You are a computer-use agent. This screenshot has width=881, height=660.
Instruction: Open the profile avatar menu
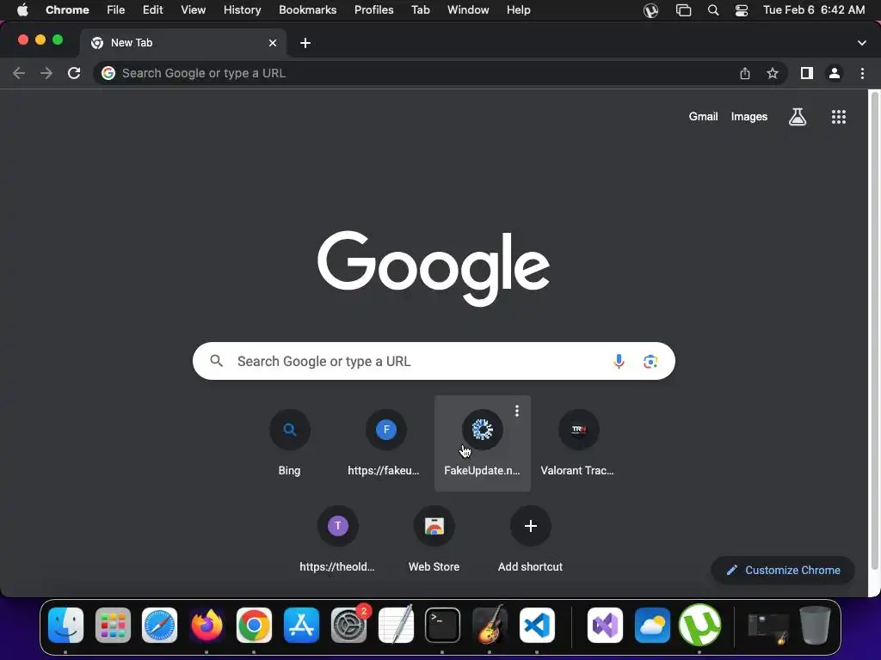[835, 74]
